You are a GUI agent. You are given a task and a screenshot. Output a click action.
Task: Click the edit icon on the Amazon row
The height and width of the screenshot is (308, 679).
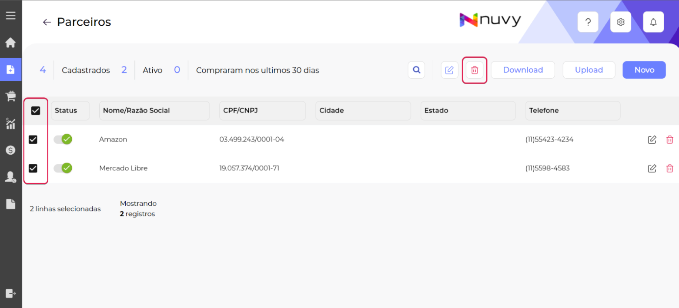pyautogui.click(x=652, y=139)
